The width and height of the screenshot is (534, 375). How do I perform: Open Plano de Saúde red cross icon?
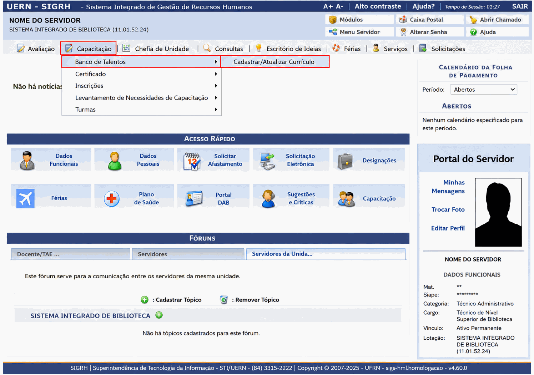[x=112, y=198]
